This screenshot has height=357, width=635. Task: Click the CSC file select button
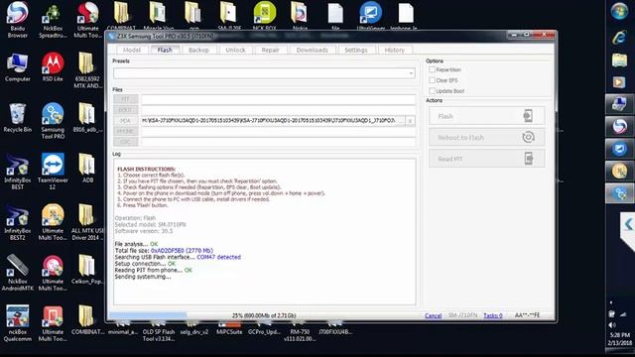tap(126, 142)
